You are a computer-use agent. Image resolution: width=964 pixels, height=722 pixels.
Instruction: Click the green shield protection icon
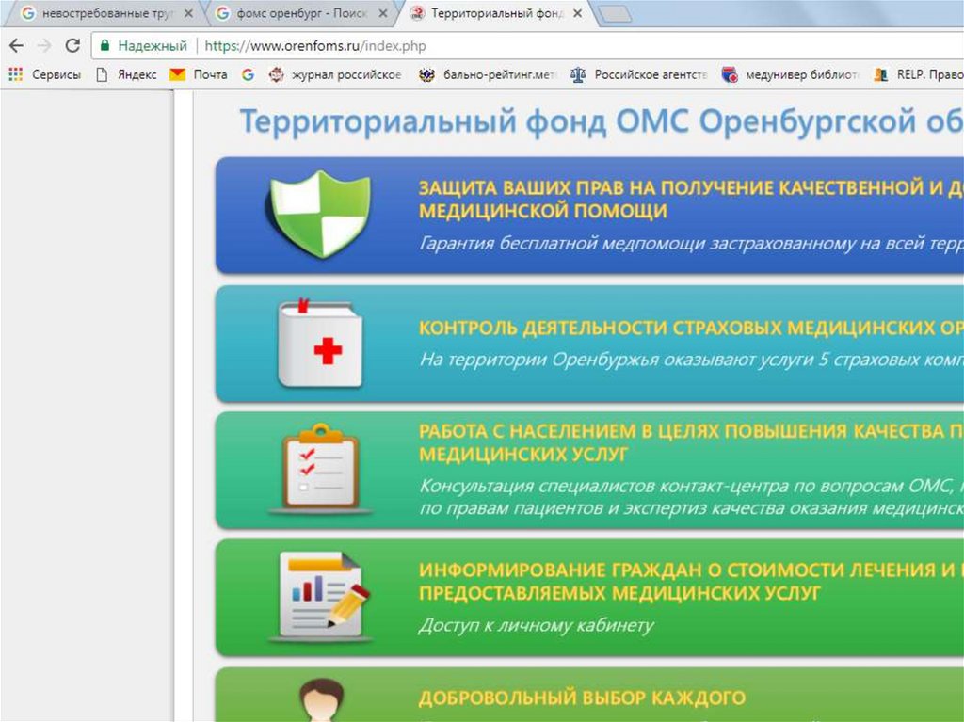[318, 215]
